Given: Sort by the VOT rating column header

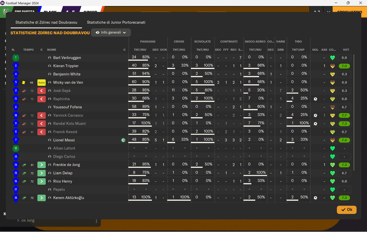Looking at the screenshot, I should pyautogui.click(x=346, y=50).
